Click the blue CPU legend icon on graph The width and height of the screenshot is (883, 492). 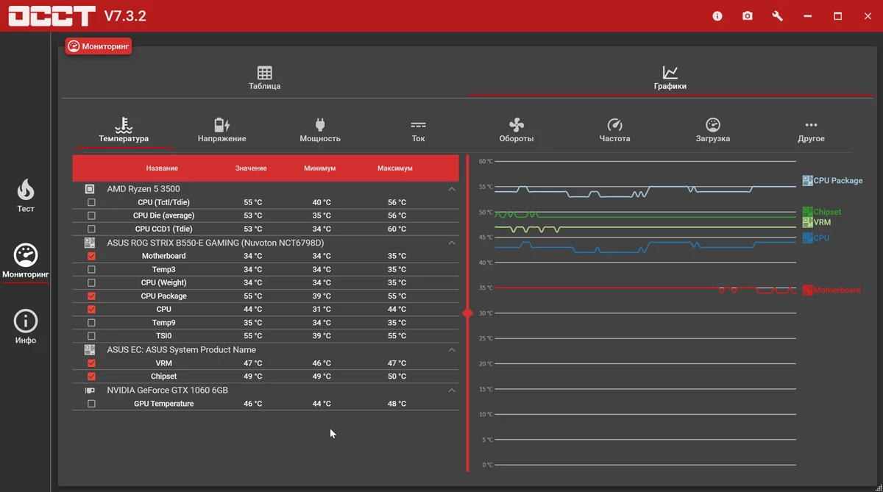point(807,238)
